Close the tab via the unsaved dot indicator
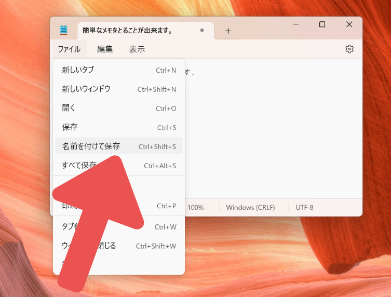The height and width of the screenshot is (297, 391). pos(202,30)
